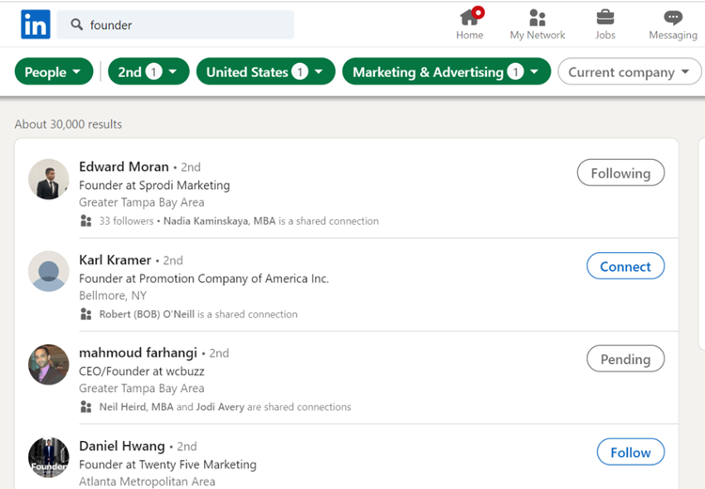705x489 pixels.
Task: Click Jodi Avery shared connection link
Action: [x=220, y=406]
